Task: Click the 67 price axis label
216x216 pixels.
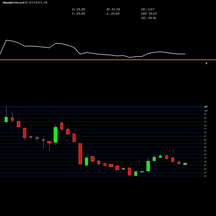Action: coord(205,136)
